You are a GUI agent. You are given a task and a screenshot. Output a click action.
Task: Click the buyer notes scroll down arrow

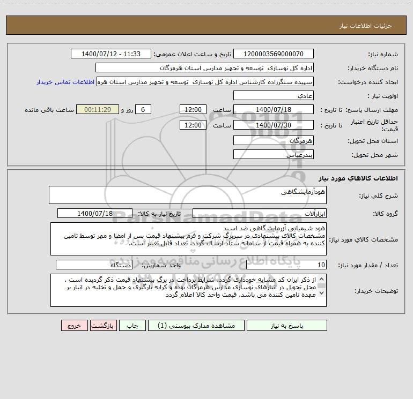(321, 293)
